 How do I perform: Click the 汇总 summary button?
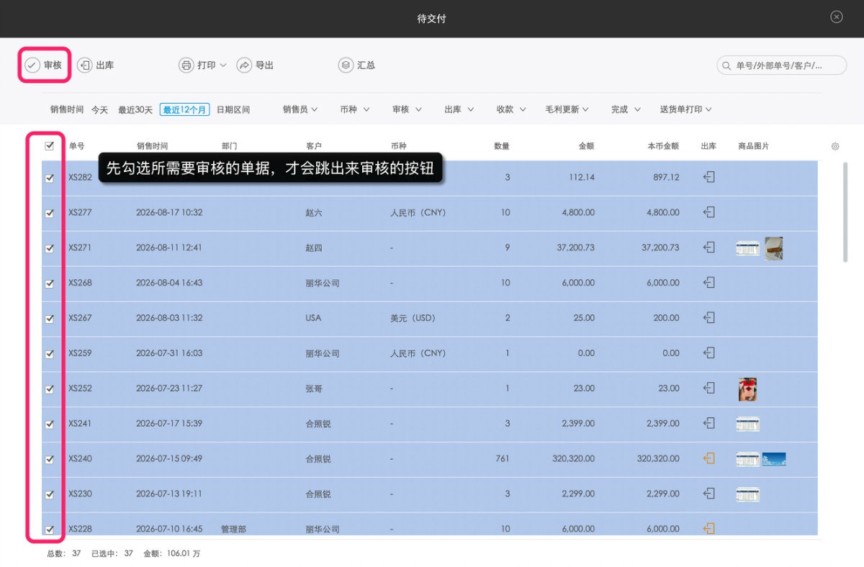click(x=357, y=65)
